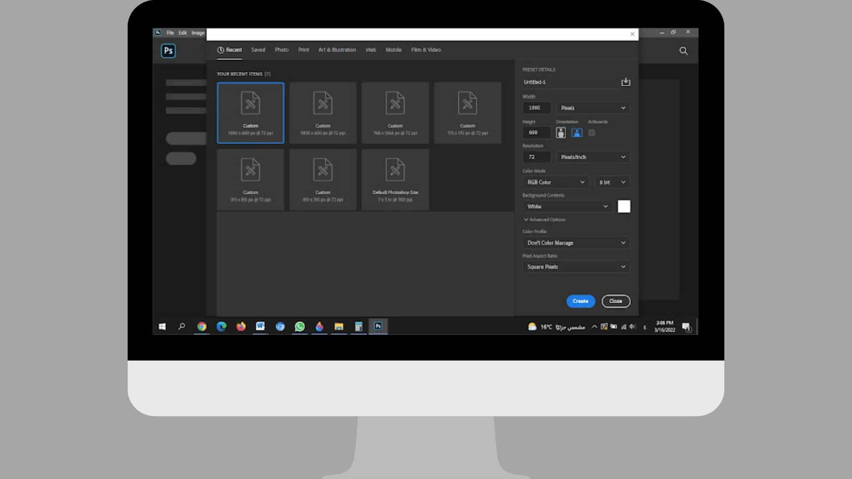Switch to the Recent tab
852x479 pixels.
(229, 50)
